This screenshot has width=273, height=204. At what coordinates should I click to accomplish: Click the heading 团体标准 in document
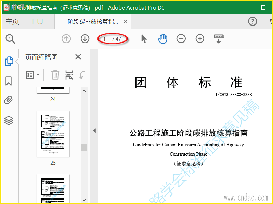(x=189, y=82)
